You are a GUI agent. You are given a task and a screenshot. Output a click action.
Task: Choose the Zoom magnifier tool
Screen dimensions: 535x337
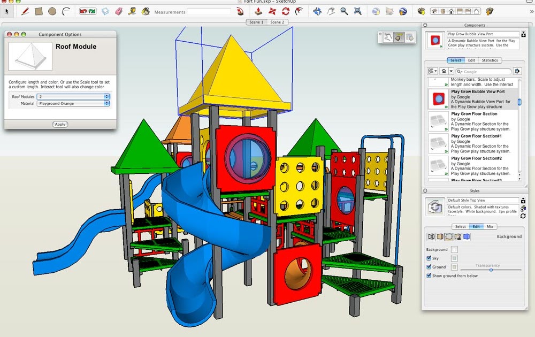pos(344,12)
